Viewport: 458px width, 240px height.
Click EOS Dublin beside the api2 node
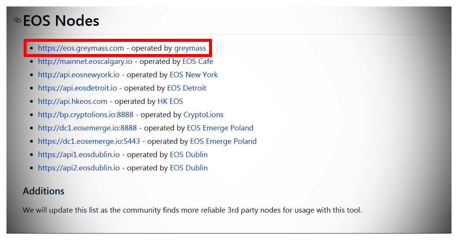(189, 168)
